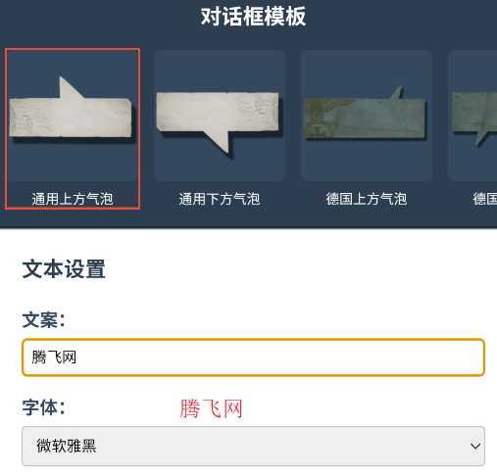497x476 pixels.
Task: Select the 通用上方气泡 bubble template image
Action: coord(73,116)
